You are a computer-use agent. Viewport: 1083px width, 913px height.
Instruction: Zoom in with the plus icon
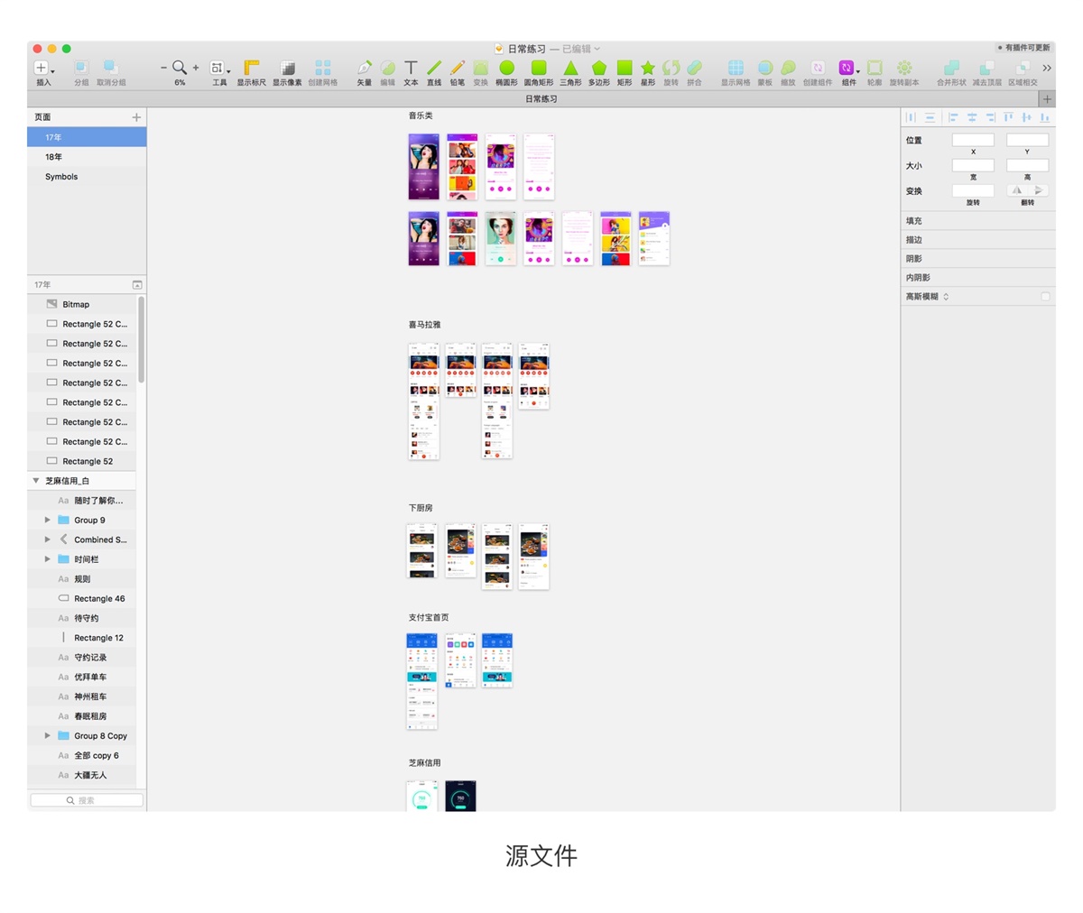[196, 68]
